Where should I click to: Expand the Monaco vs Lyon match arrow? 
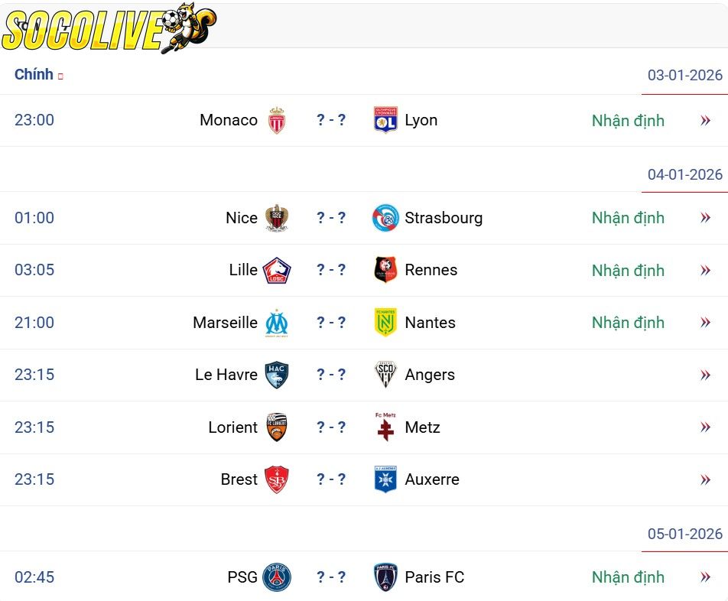pos(705,121)
